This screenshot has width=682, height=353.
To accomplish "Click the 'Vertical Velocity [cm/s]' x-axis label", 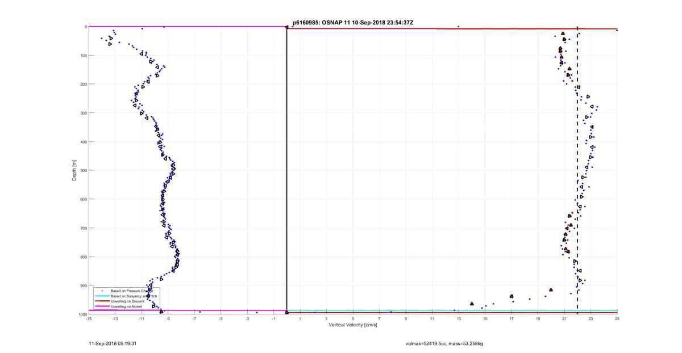I will (x=352, y=325).
